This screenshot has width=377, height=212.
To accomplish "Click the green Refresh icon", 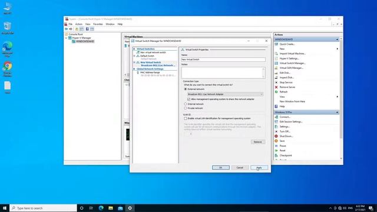I will 276,92.
